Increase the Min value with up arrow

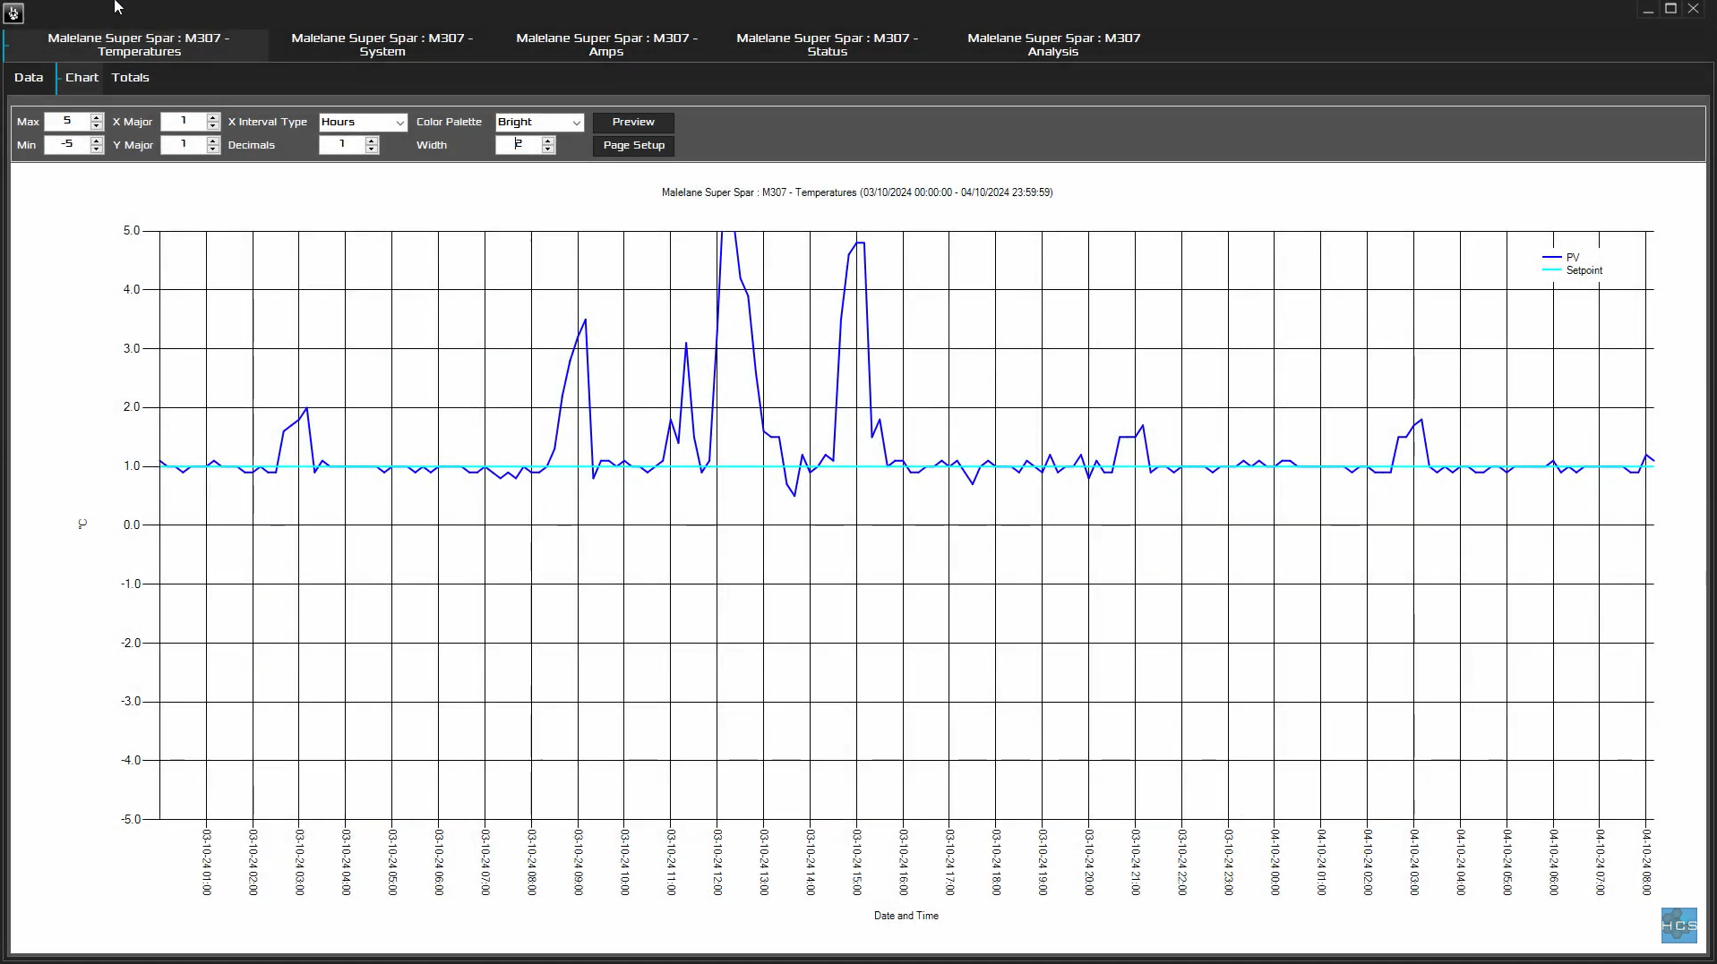(x=97, y=141)
